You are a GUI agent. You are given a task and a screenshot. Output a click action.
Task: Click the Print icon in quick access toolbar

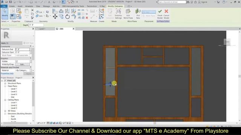31,2
